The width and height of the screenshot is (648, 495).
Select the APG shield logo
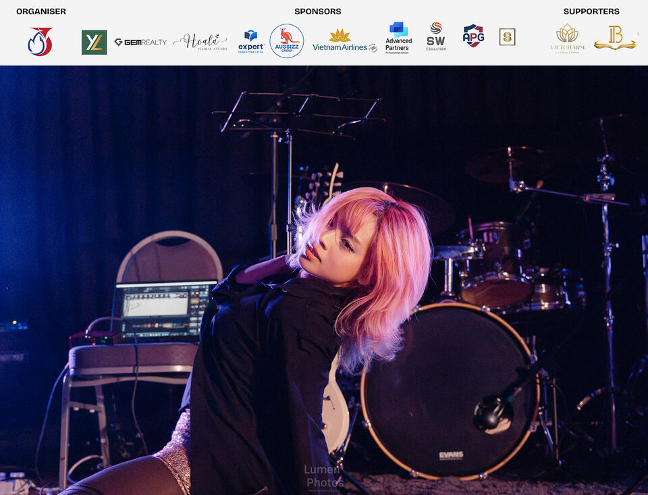pos(474,36)
